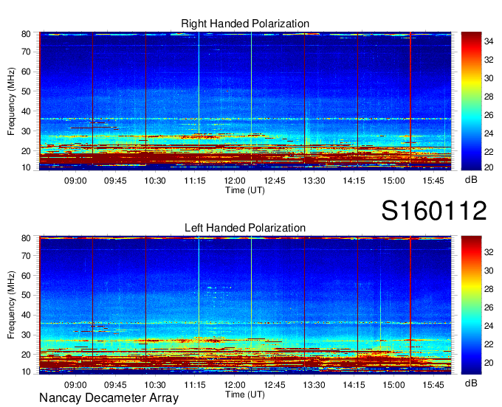
Task: Click the dB unit under Left Handed colorbar
Action: pos(471,383)
